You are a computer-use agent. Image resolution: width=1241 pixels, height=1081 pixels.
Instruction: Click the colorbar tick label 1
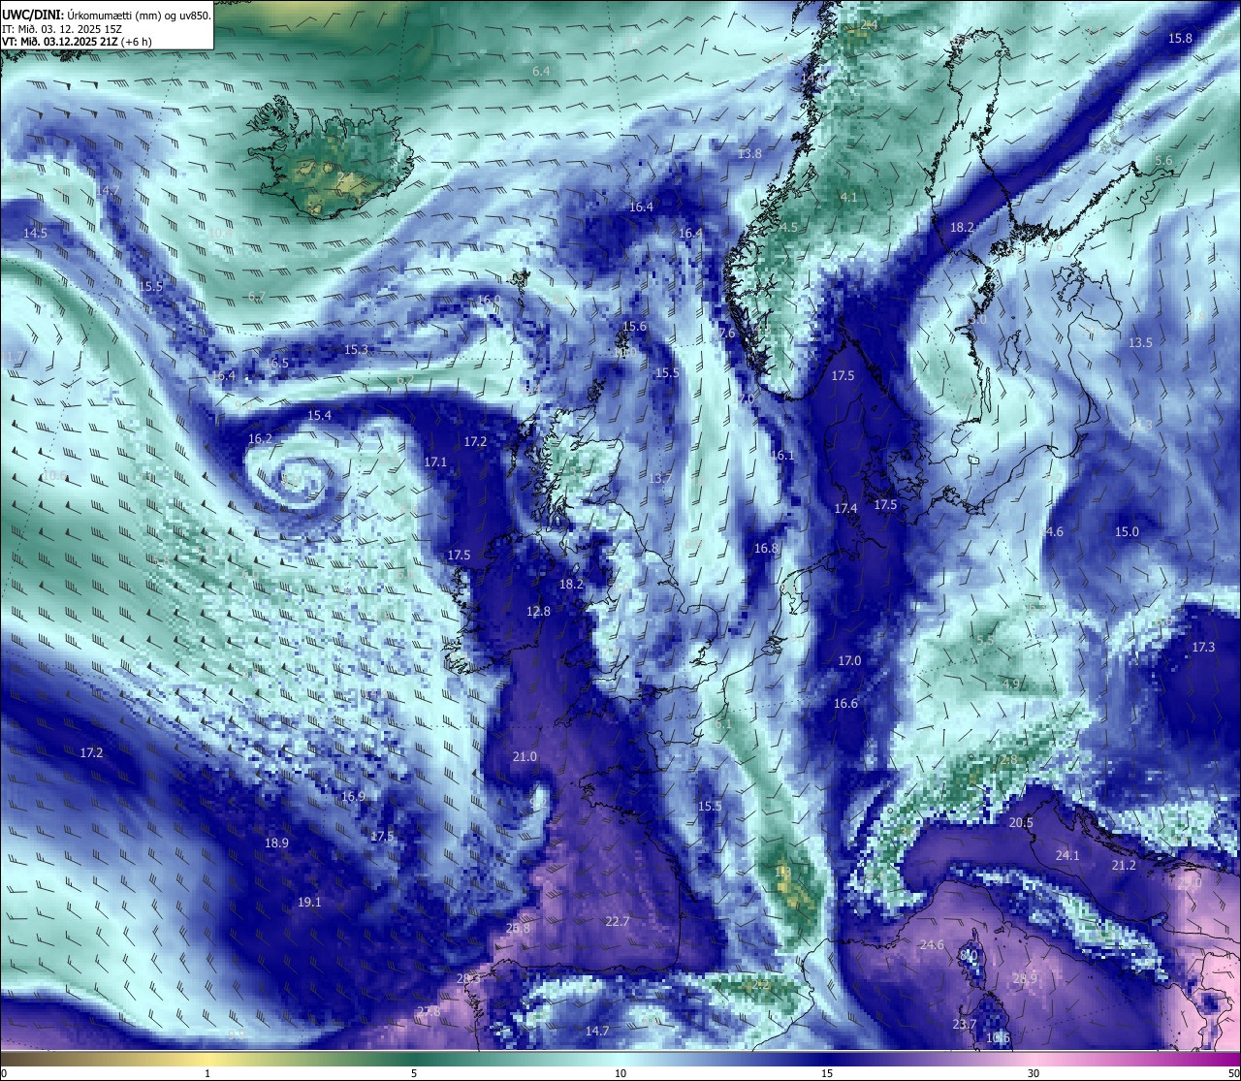tap(207, 1073)
